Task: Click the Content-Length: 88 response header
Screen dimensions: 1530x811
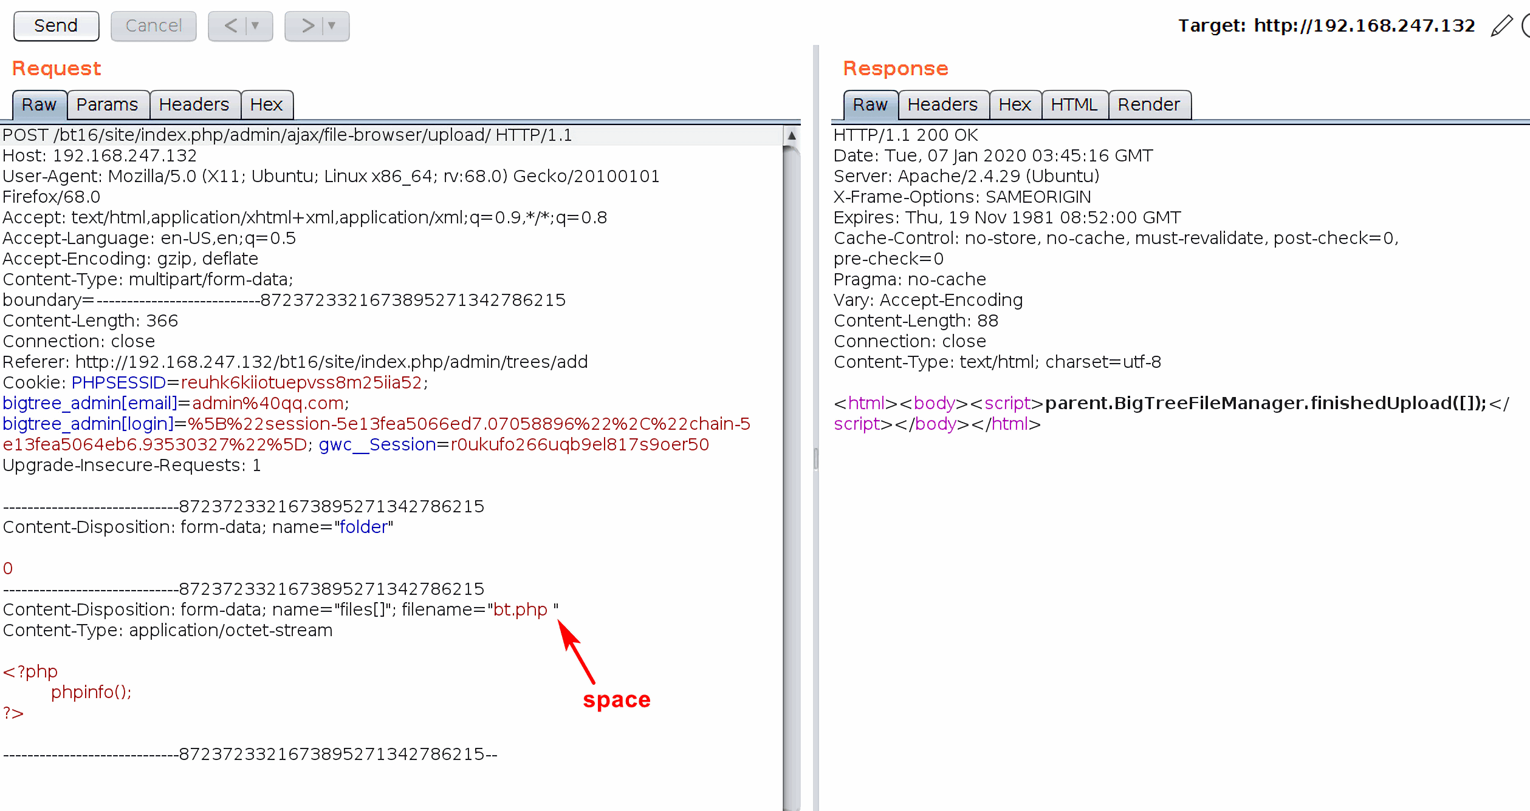Action: coord(916,321)
